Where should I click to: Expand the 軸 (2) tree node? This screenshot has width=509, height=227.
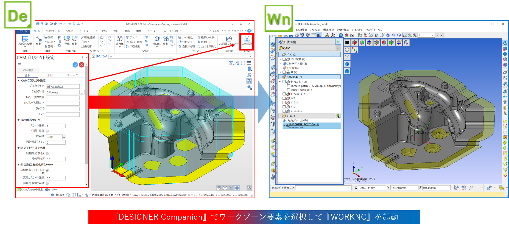[x=280, y=72]
